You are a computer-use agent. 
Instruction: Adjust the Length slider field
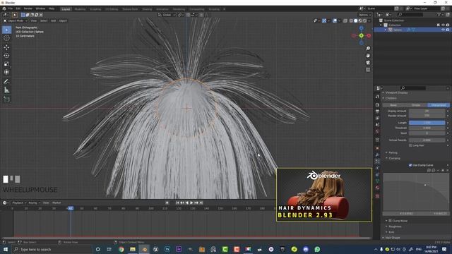(x=427, y=123)
